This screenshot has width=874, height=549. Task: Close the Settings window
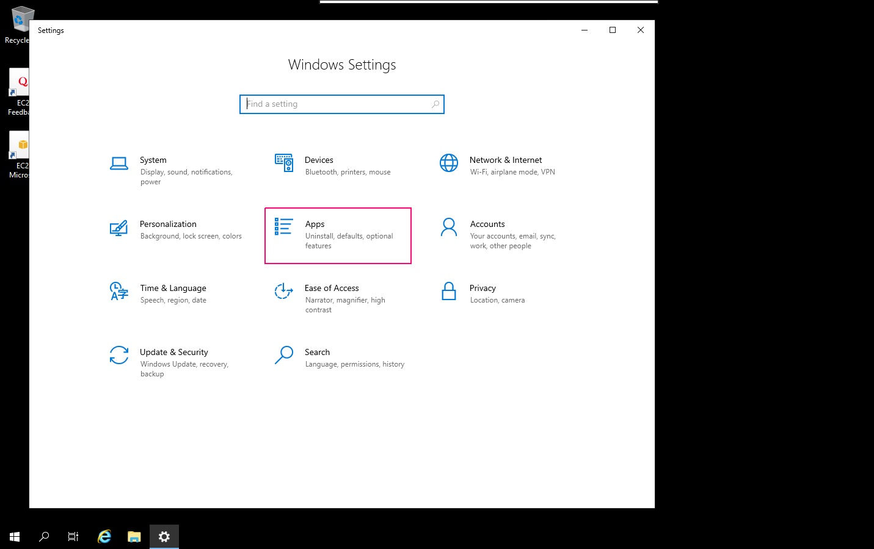tap(641, 30)
